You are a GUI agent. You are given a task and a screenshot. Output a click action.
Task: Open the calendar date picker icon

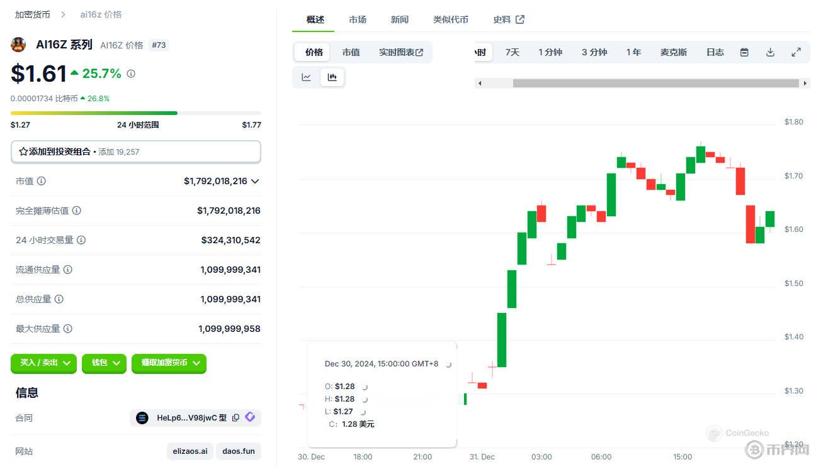coord(744,52)
